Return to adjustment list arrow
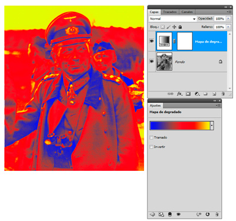The image size is (236, 221). (152, 215)
